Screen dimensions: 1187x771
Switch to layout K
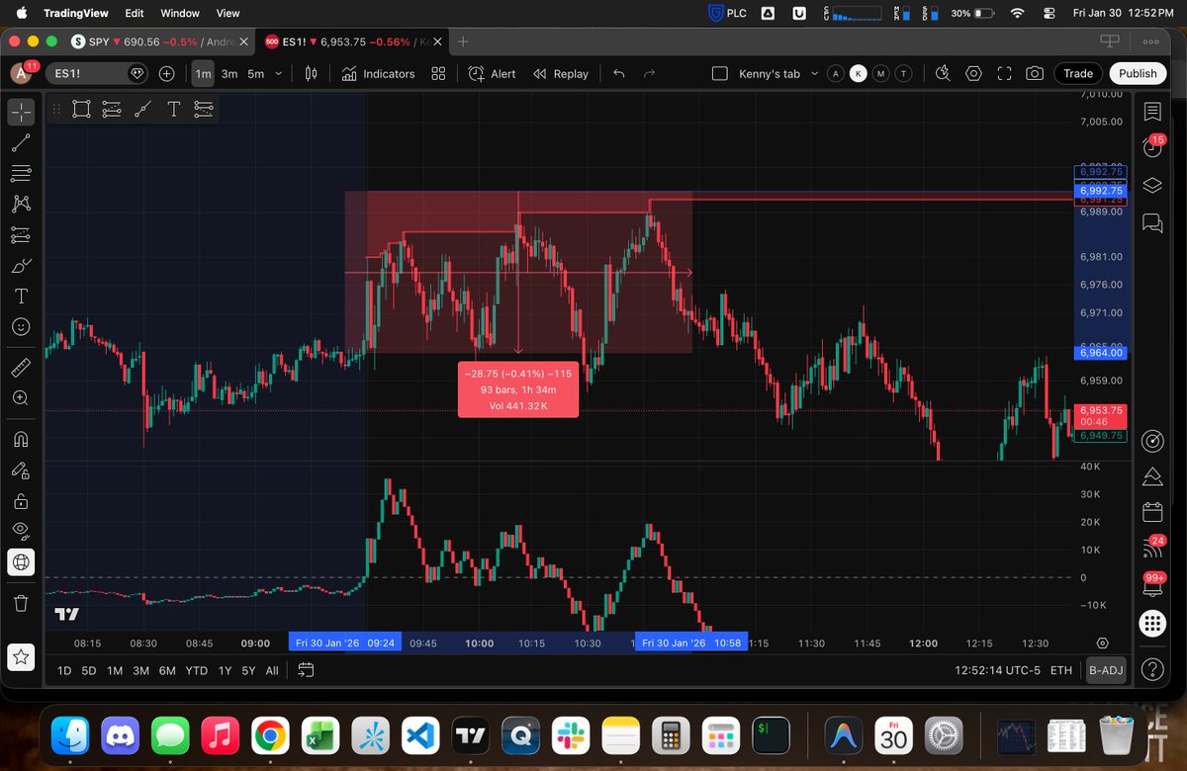click(x=859, y=73)
